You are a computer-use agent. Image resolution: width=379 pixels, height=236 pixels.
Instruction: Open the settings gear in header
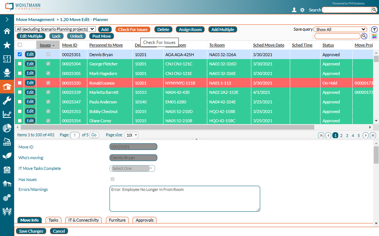point(302,10)
